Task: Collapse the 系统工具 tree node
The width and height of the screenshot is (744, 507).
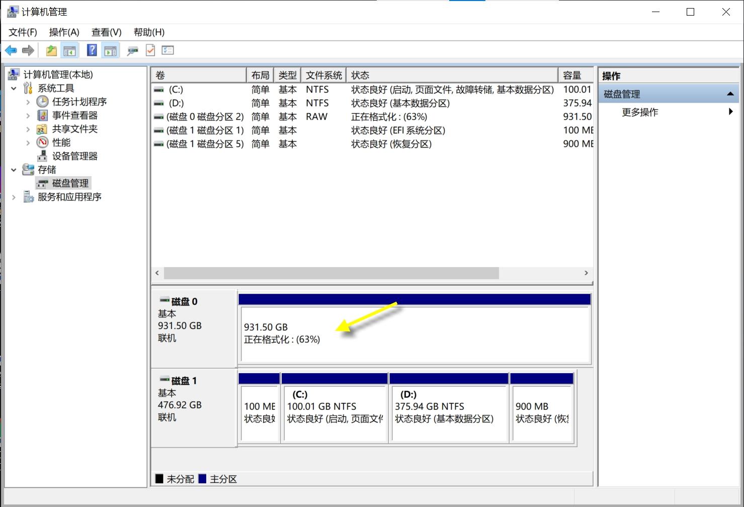Action: pos(14,88)
